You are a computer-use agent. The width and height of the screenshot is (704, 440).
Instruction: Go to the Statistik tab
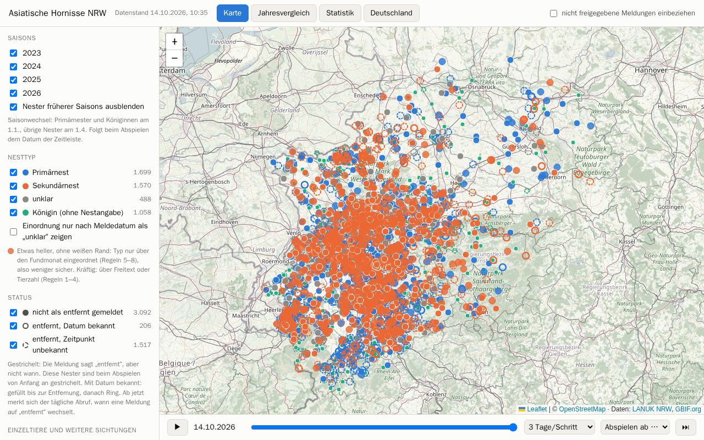340,13
